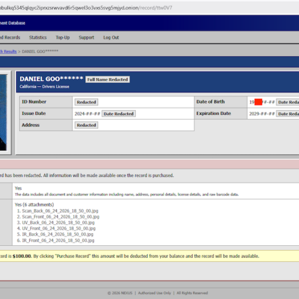Click Log Out in the navigation bar
The image size is (299, 299).
(x=111, y=38)
